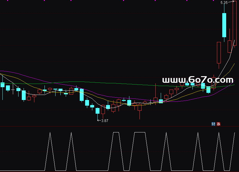Select the widest plateau in the indicator panel
The height and width of the screenshot is (172, 239).
(x=140, y=133)
